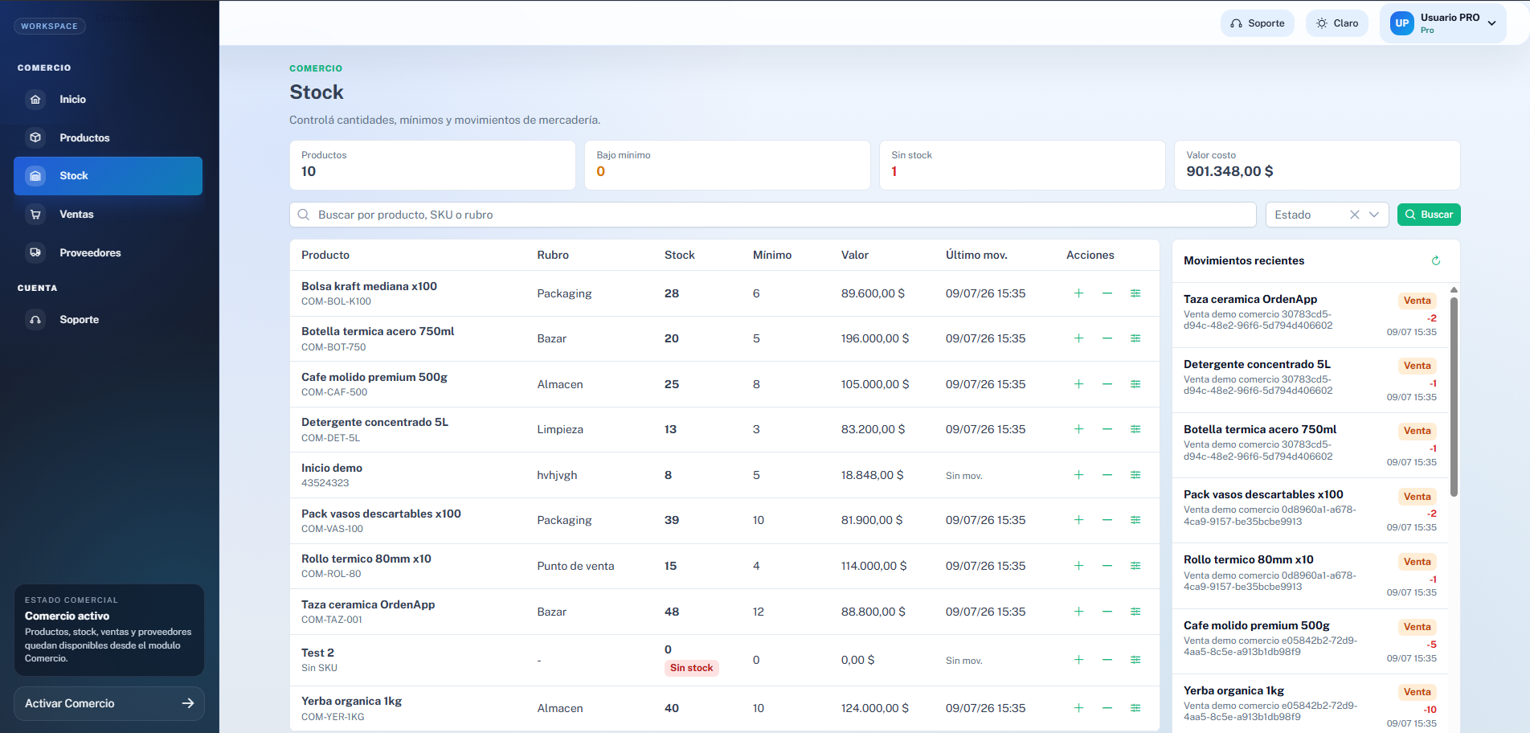This screenshot has height=733, width=1530.
Task: Click the green Buscar button
Action: click(x=1429, y=215)
